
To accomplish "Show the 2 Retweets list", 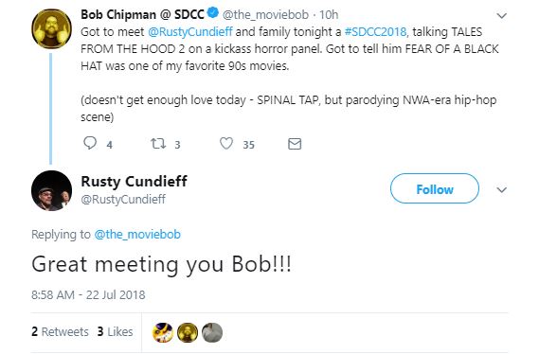I will [x=60, y=331].
